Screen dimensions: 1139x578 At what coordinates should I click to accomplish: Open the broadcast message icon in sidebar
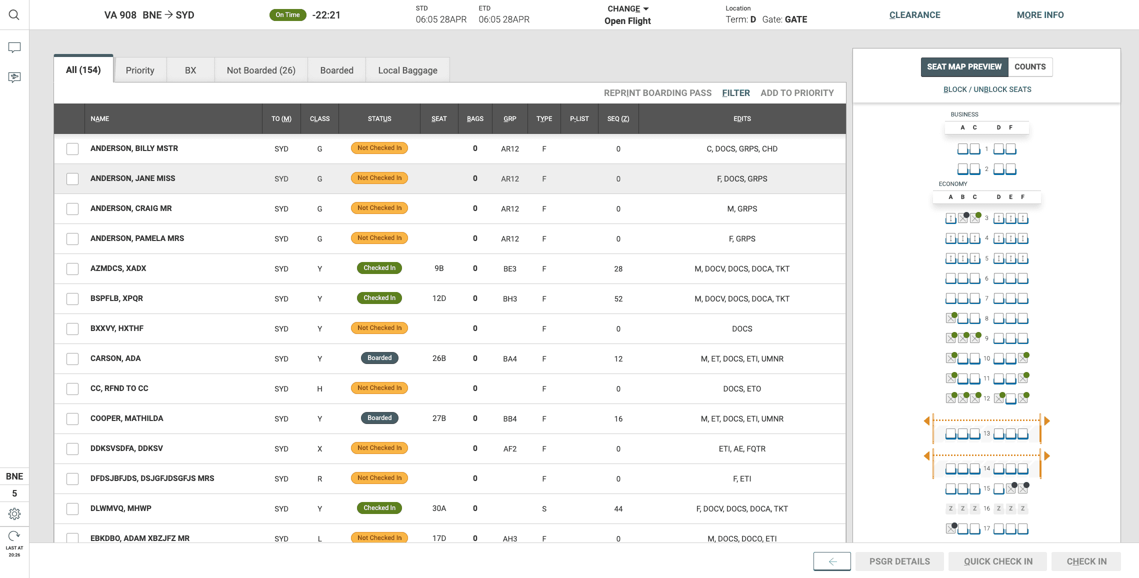(x=14, y=77)
